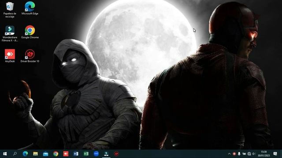Screen dimensions: 282x158
Task: Open the clock and date 30/01/2023
Action: [x=264, y=154]
